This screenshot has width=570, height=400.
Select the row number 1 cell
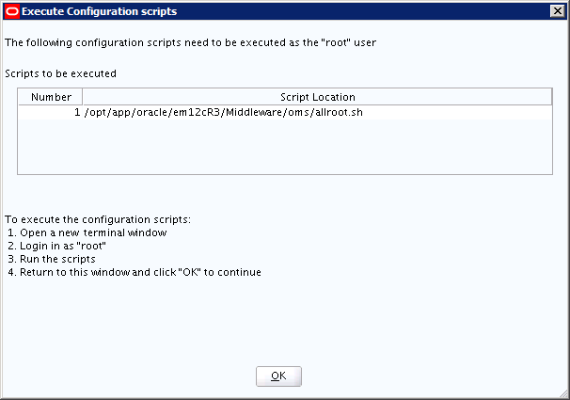pyautogui.click(x=51, y=112)
